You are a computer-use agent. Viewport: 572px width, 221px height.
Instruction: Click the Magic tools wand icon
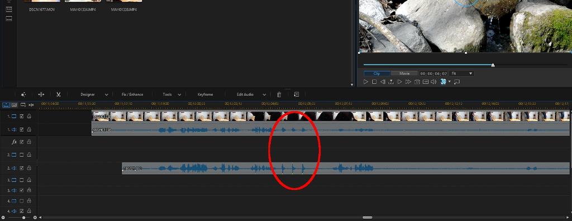23,94
